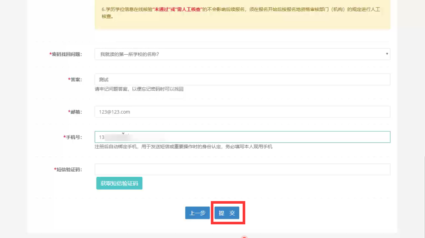The height and width of the screenshot is (238, 425).
Task: Click the phone binding hint below 手机号
Action: pyautogui.click(x=183, y=146)
